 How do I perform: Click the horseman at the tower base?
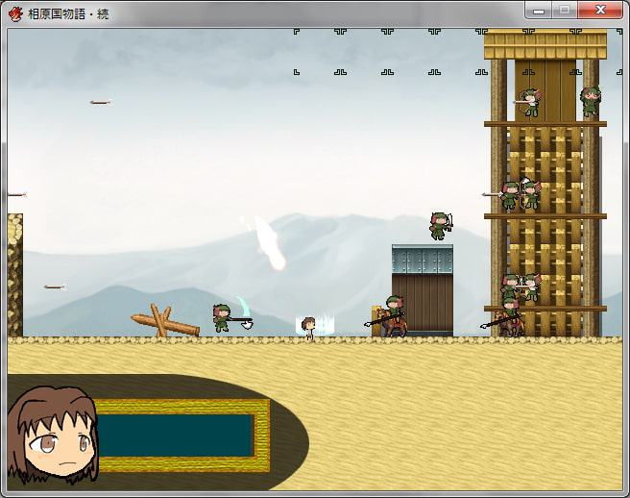(508, 319)
